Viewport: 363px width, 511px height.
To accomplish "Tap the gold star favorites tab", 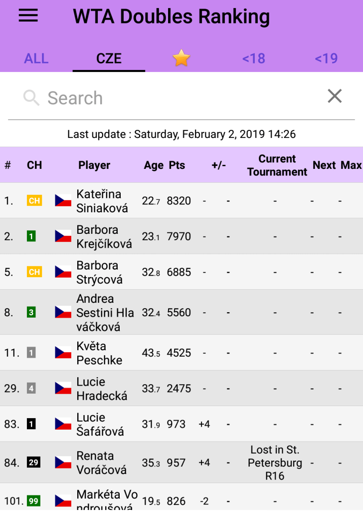I will [x=181, y=58].
